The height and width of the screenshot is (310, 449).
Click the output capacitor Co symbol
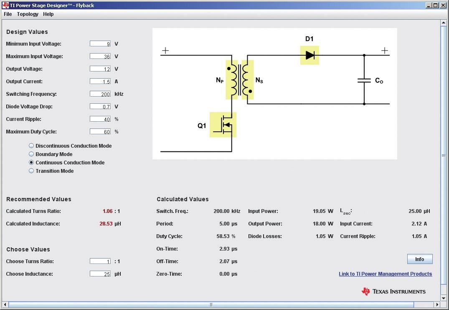365,80
